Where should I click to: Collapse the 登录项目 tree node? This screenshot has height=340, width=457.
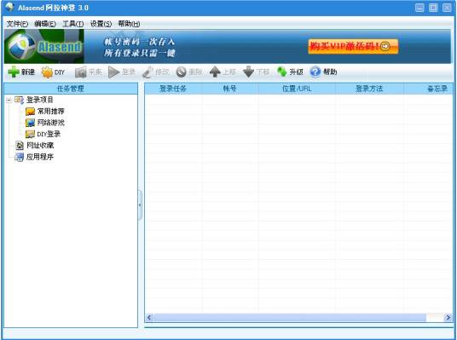click(9, 101)
